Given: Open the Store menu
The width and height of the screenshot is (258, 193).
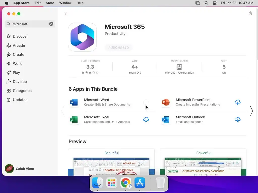Looking at the screenshot, I should (x=50, y=3).
